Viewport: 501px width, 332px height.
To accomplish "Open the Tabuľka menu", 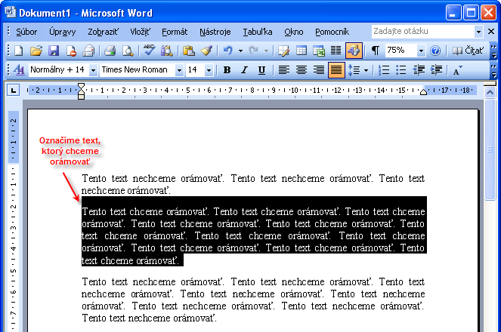I will coord(257,32).
